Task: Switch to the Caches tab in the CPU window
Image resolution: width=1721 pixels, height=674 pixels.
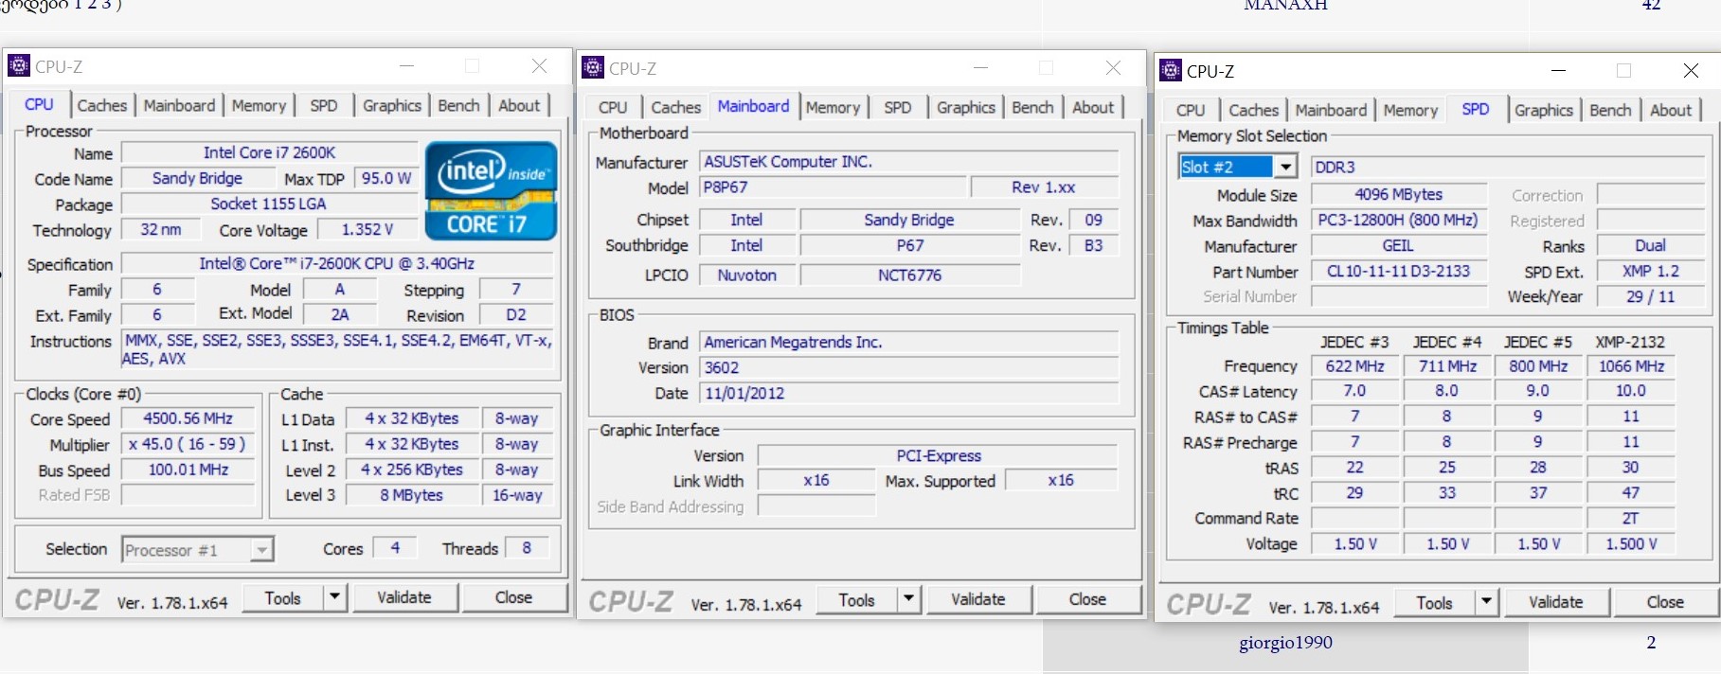Action: tap(101, 106)
